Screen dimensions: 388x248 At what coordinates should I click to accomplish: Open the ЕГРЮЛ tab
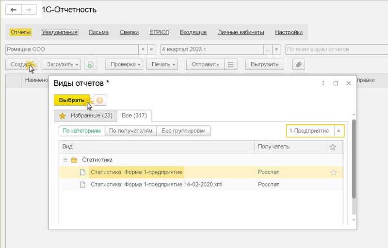tap(159, 32)
